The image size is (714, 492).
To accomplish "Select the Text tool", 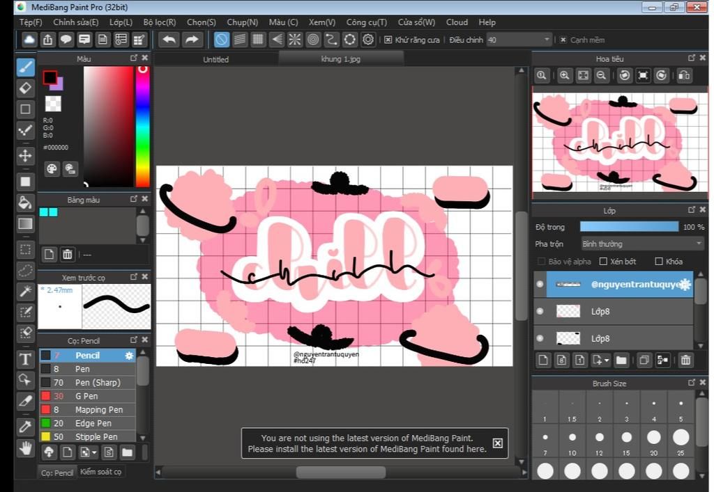I will click(26, 359).
